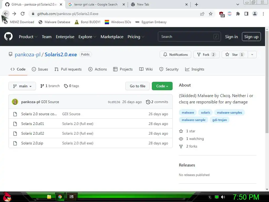The image size is (269, 202).
Task: Open the Projects tab
Action: tap(123, 69)
